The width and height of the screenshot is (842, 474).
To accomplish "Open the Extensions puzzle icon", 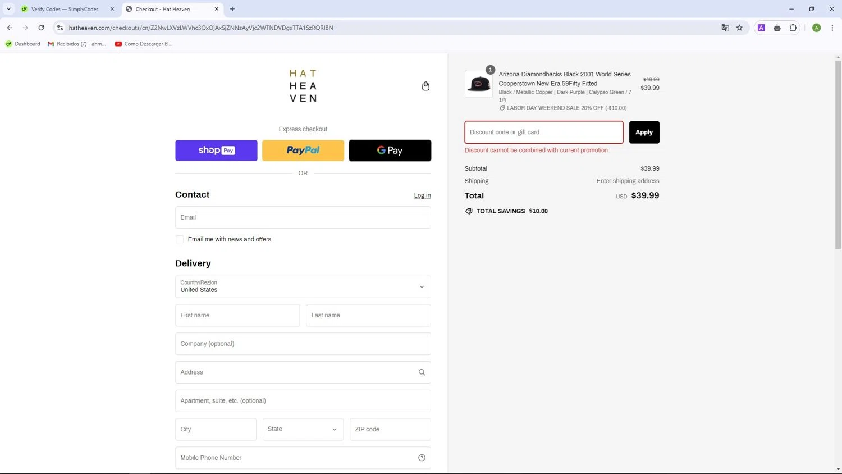I will coord(793,28).
